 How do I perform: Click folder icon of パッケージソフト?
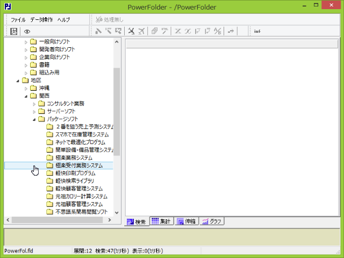pyautogui.click(x=41, y=119)
